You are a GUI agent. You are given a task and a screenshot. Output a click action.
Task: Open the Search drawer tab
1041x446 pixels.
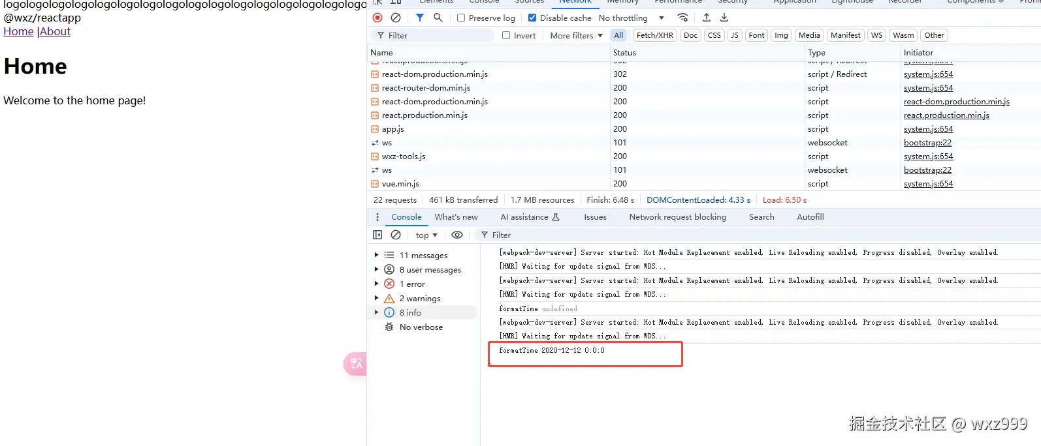[761, 217]
